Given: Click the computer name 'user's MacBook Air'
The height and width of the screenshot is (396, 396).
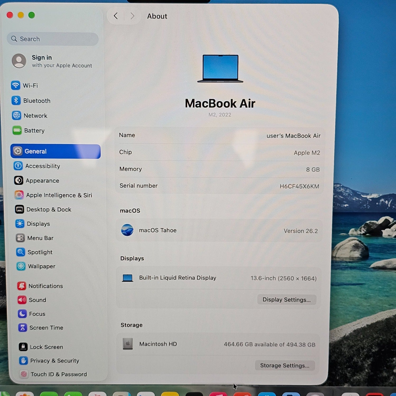Looking at the screenshot, I should point(294,136).
